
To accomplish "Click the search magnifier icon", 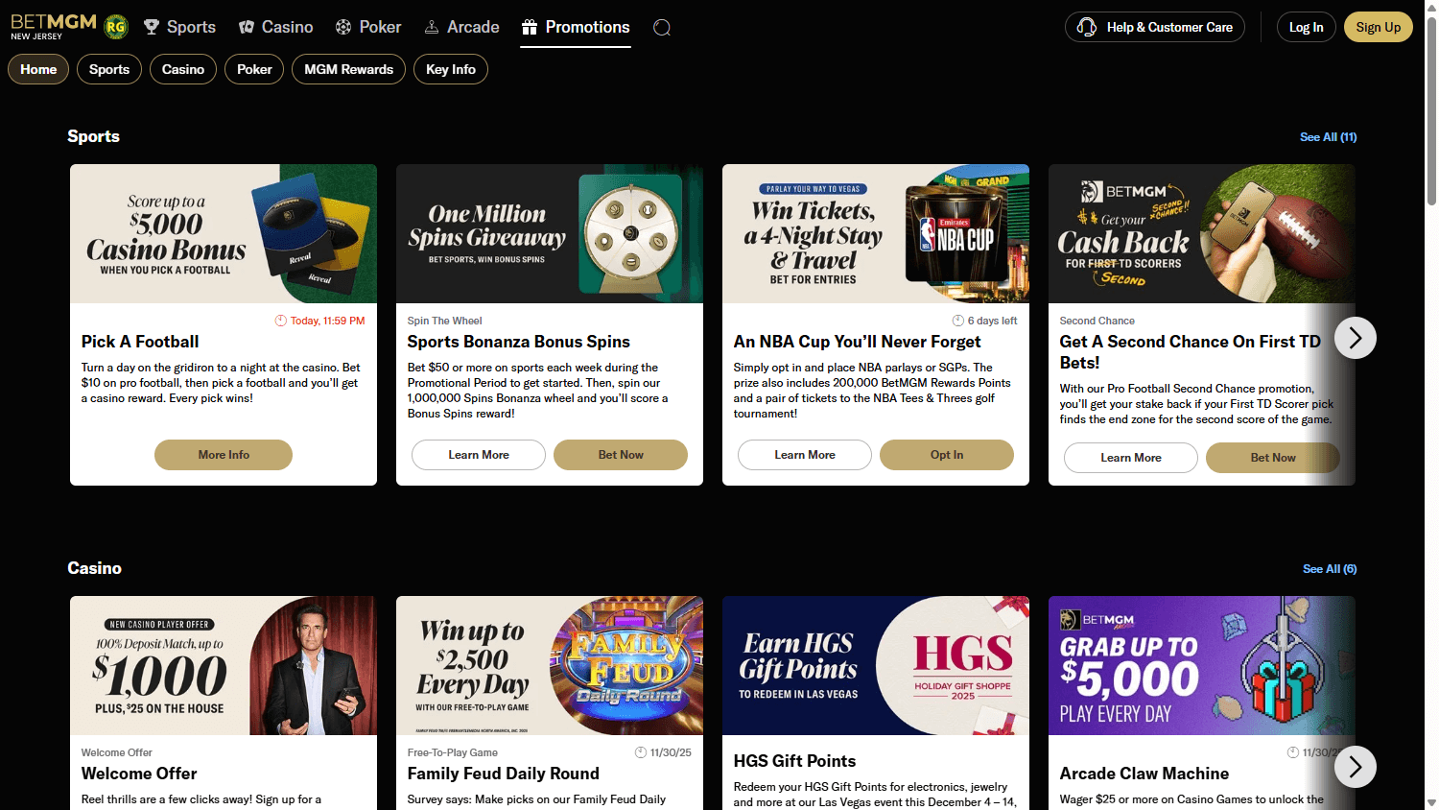I will click(661, 28).
